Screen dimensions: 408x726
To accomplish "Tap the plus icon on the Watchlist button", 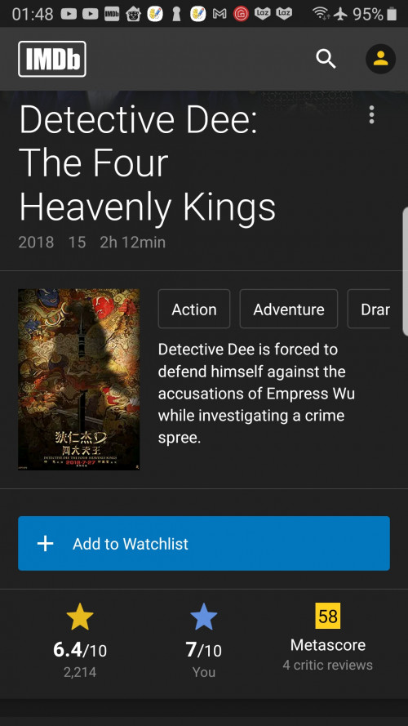I will pos(46,543).
